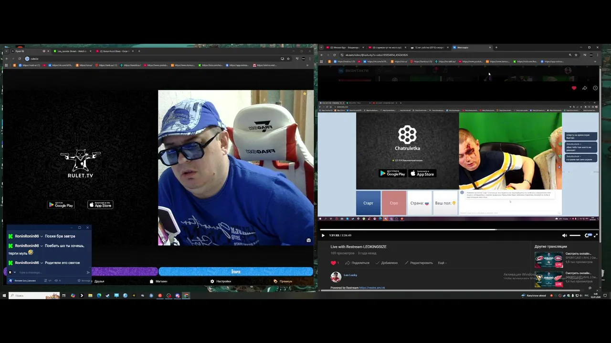The width and height of the screenshot is (611, 343).
Task: Open notification center icon
Action: pyautogui.click(x=605, y=296)
